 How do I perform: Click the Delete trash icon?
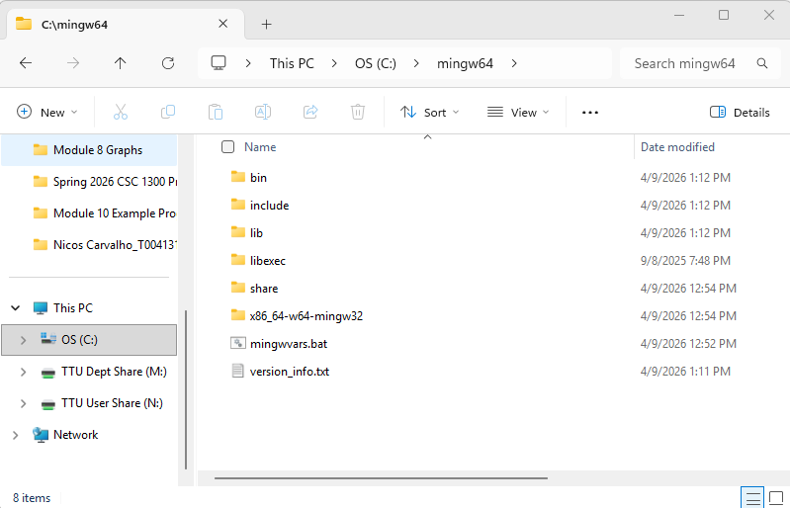pos(358,113)
